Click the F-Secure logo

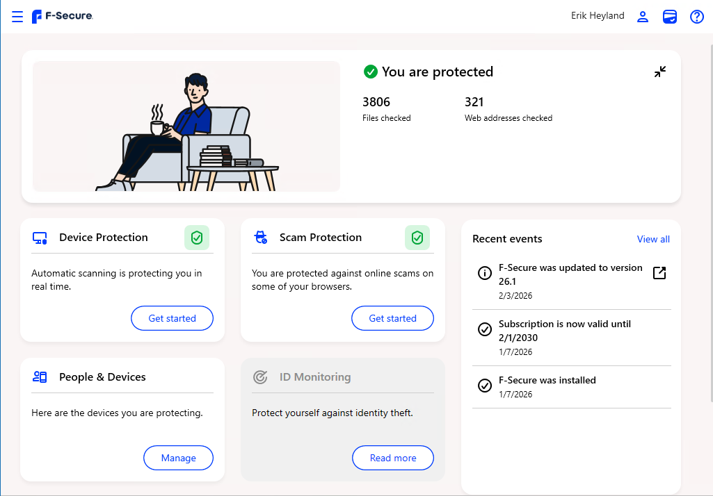tap(62, 17)
